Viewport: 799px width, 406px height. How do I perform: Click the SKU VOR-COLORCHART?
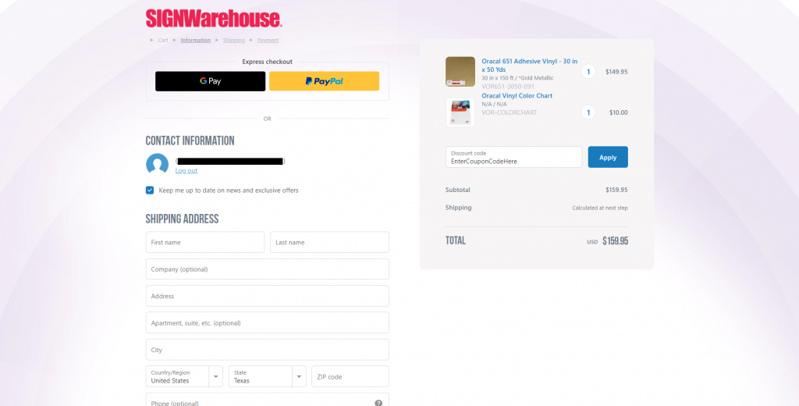(509, 112)
